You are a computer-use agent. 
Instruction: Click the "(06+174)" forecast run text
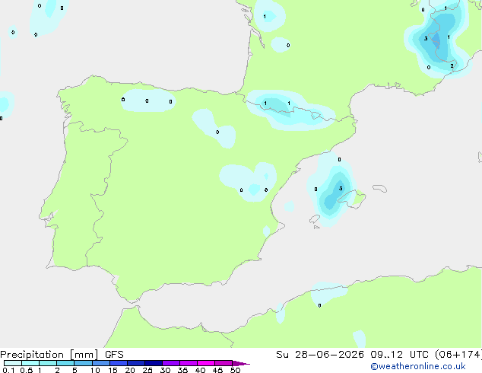458,355
